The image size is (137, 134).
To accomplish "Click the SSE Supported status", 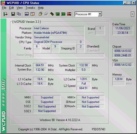I will [47, 102].
